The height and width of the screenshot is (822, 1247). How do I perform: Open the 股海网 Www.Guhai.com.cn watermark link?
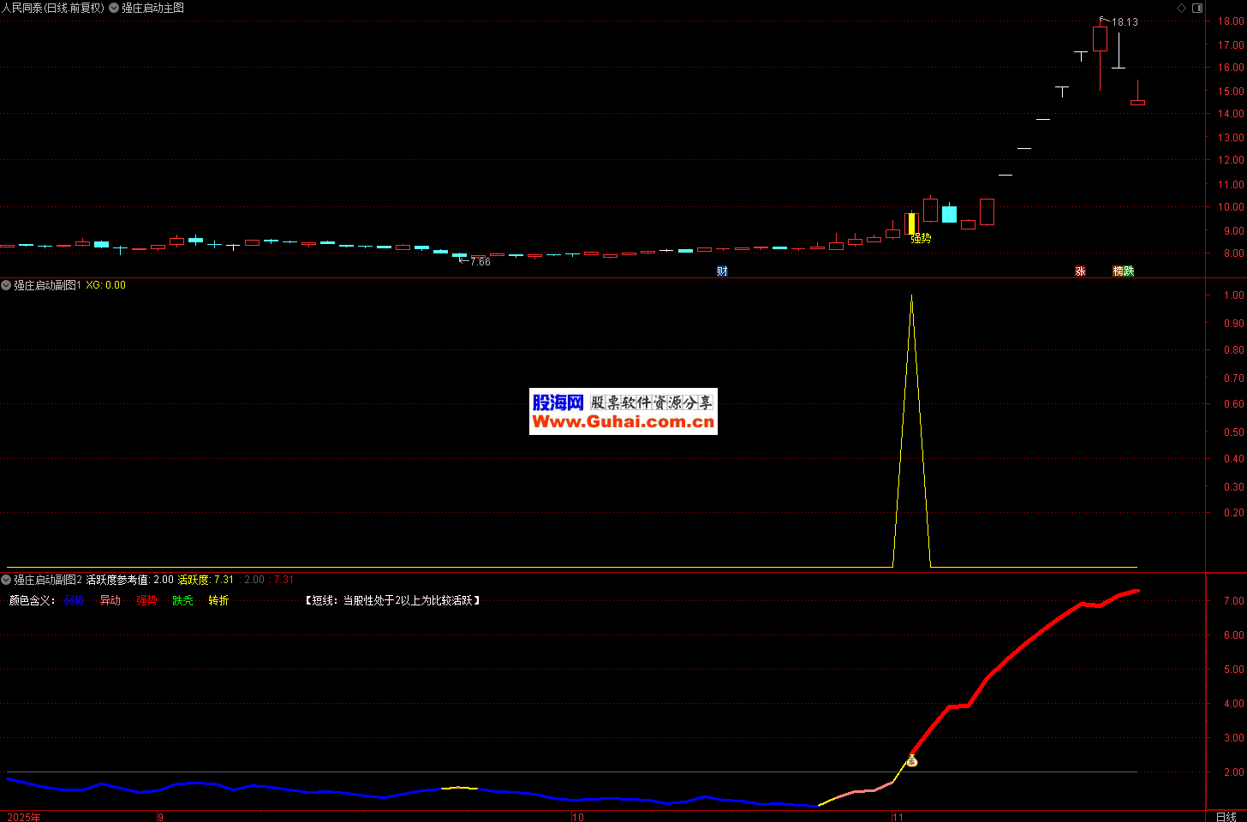click(x=623, y=412)
